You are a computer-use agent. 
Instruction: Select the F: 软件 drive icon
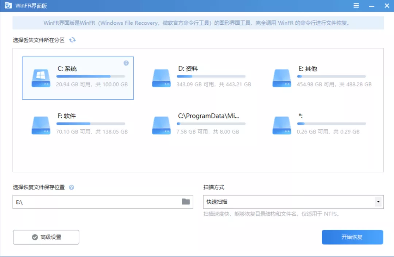(x=41, y=125)
